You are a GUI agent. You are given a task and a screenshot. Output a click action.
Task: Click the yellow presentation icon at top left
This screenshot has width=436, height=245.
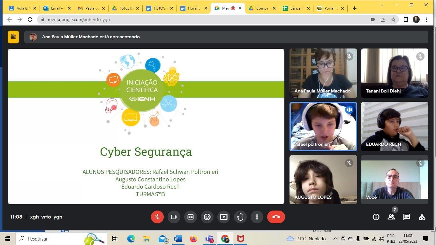pyautogui.click(x=13, y=37)
